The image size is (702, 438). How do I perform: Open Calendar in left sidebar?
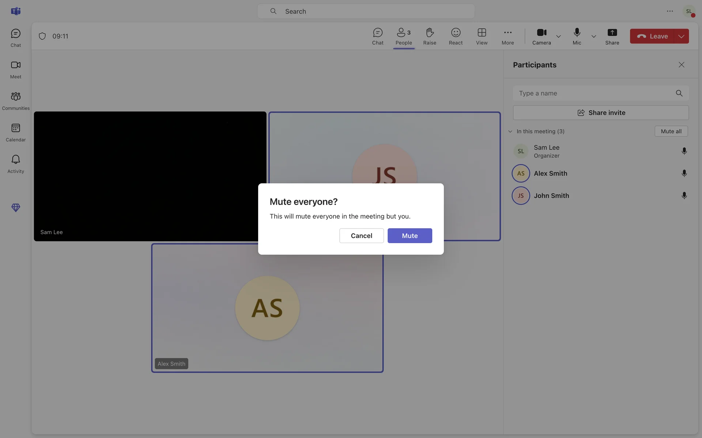(x=16, y=132)
